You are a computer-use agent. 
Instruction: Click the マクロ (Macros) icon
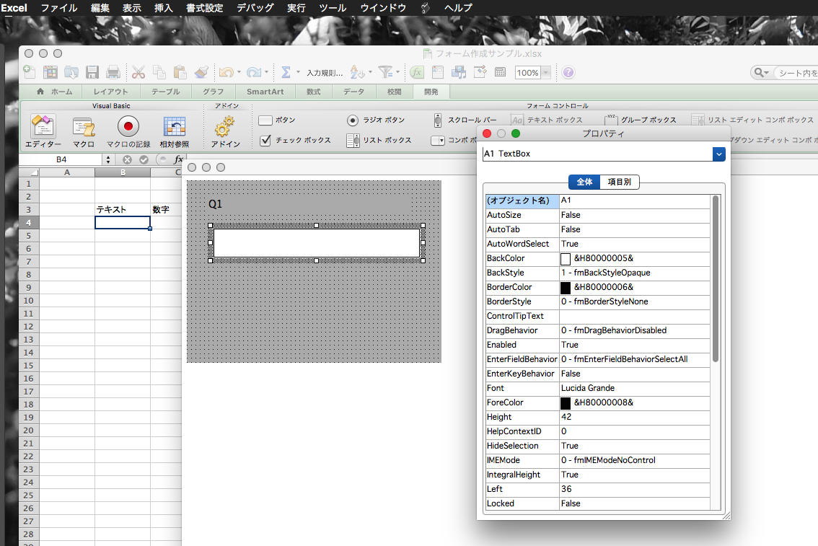coord(84,128)
